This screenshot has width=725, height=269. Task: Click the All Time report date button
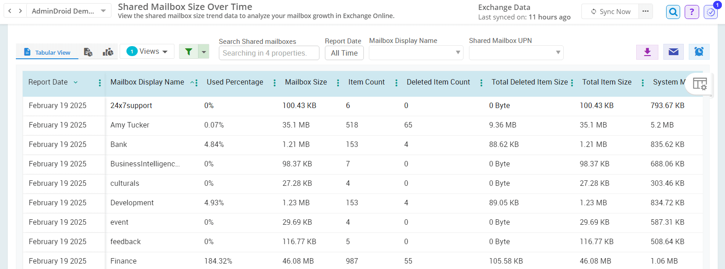(x=344, y=53)
